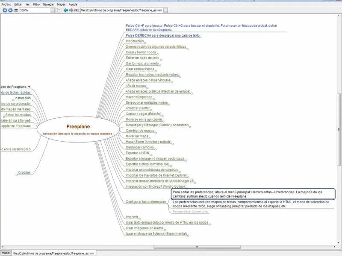Select the Exportar a Imagen ó imagen vectorizada node
Image resolution: width=342 pixels, height=256 pixels.
(x=155, y=159)
